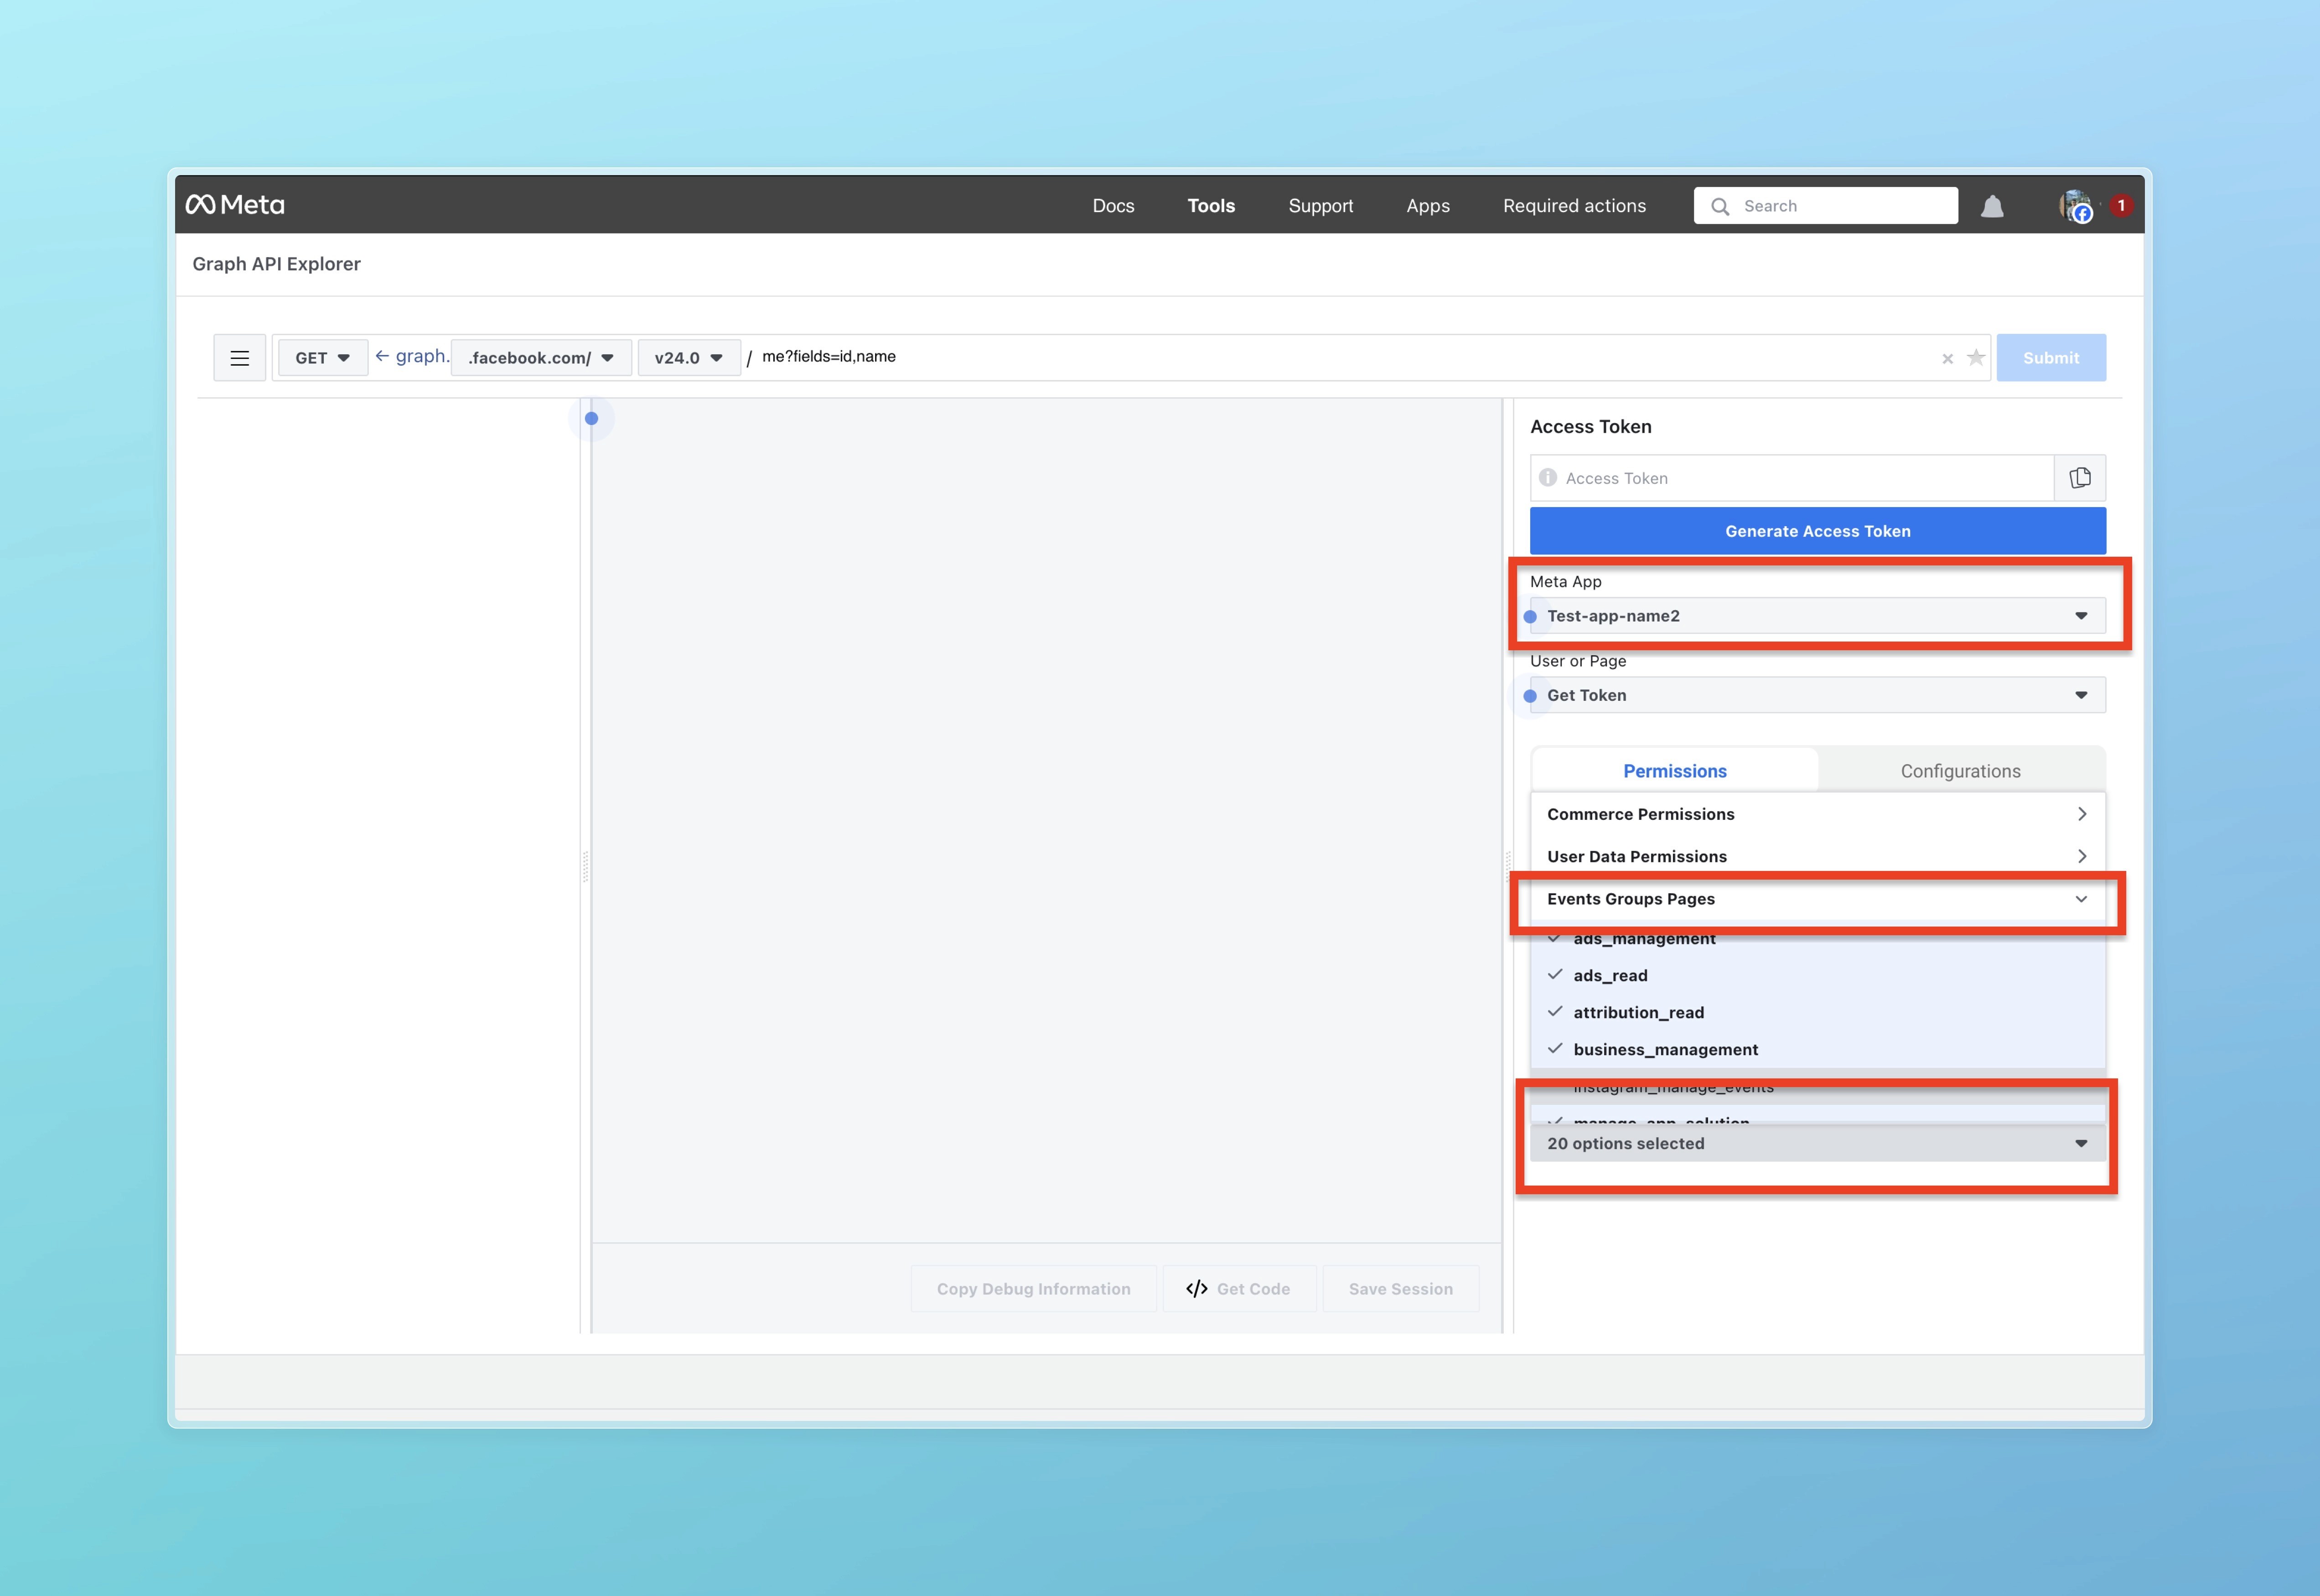Clear the query with the X icon
The image size is (2320, 1596).
coord(1947,359)
